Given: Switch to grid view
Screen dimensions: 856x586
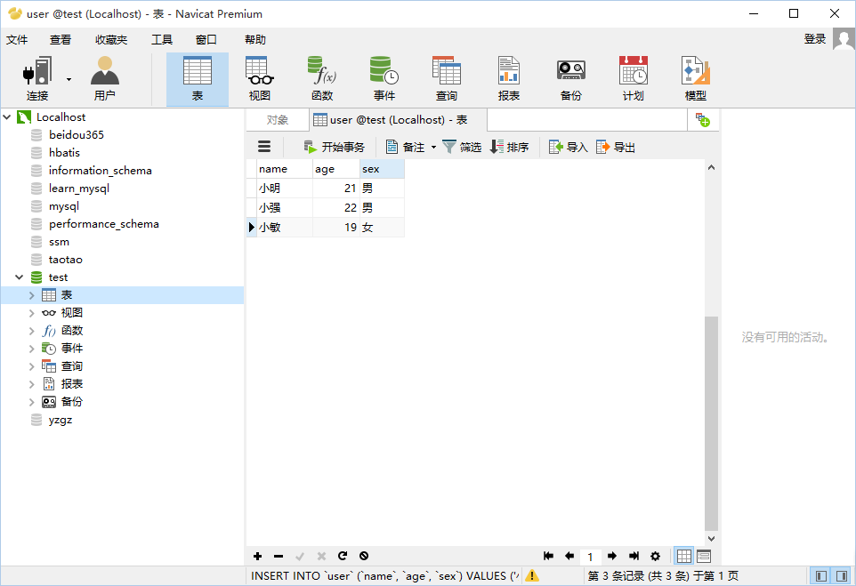Looking at the screenshot, I should (683, 556).
